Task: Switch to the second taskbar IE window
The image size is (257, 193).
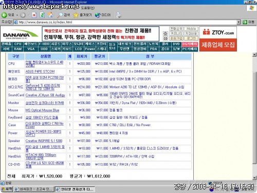Action: tap(75, 189)
